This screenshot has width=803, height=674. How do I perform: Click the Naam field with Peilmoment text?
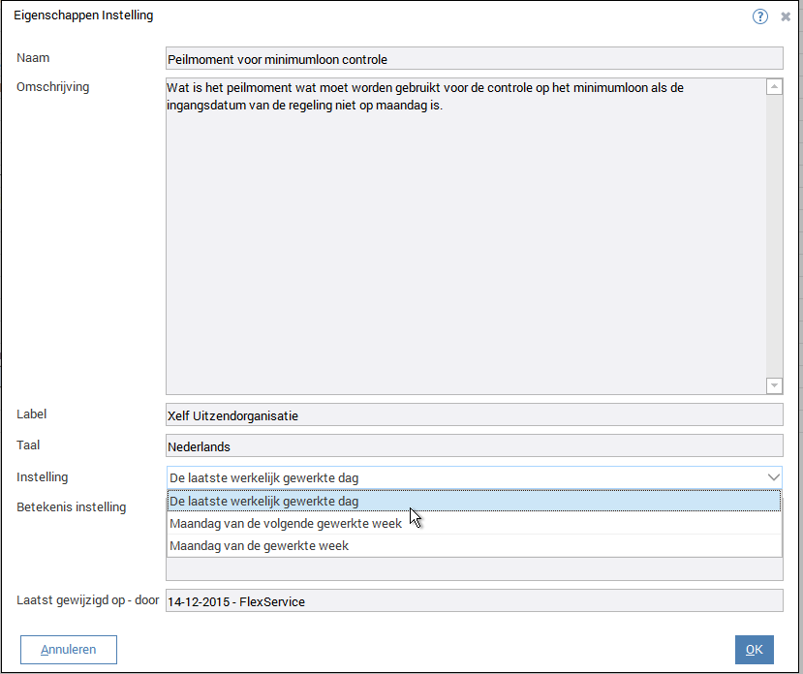[473, 60]
